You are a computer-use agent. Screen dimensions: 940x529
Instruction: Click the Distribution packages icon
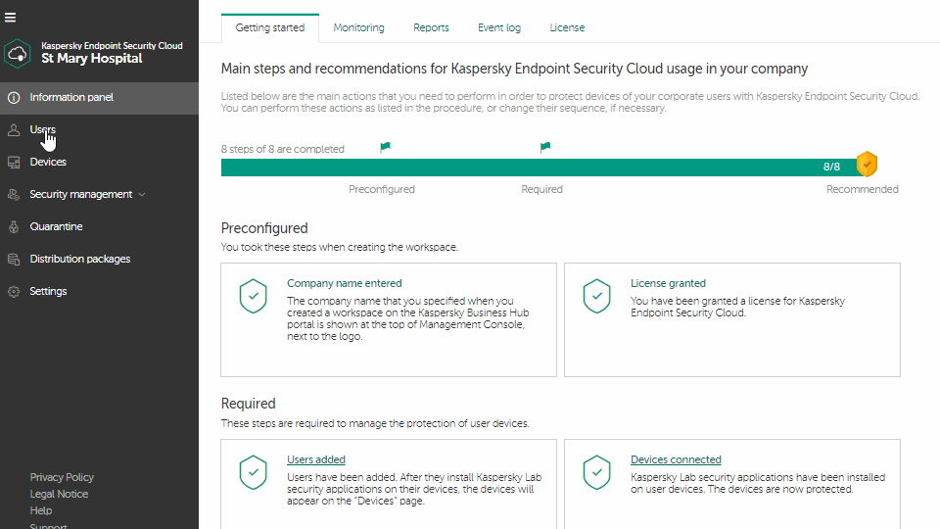14,259
